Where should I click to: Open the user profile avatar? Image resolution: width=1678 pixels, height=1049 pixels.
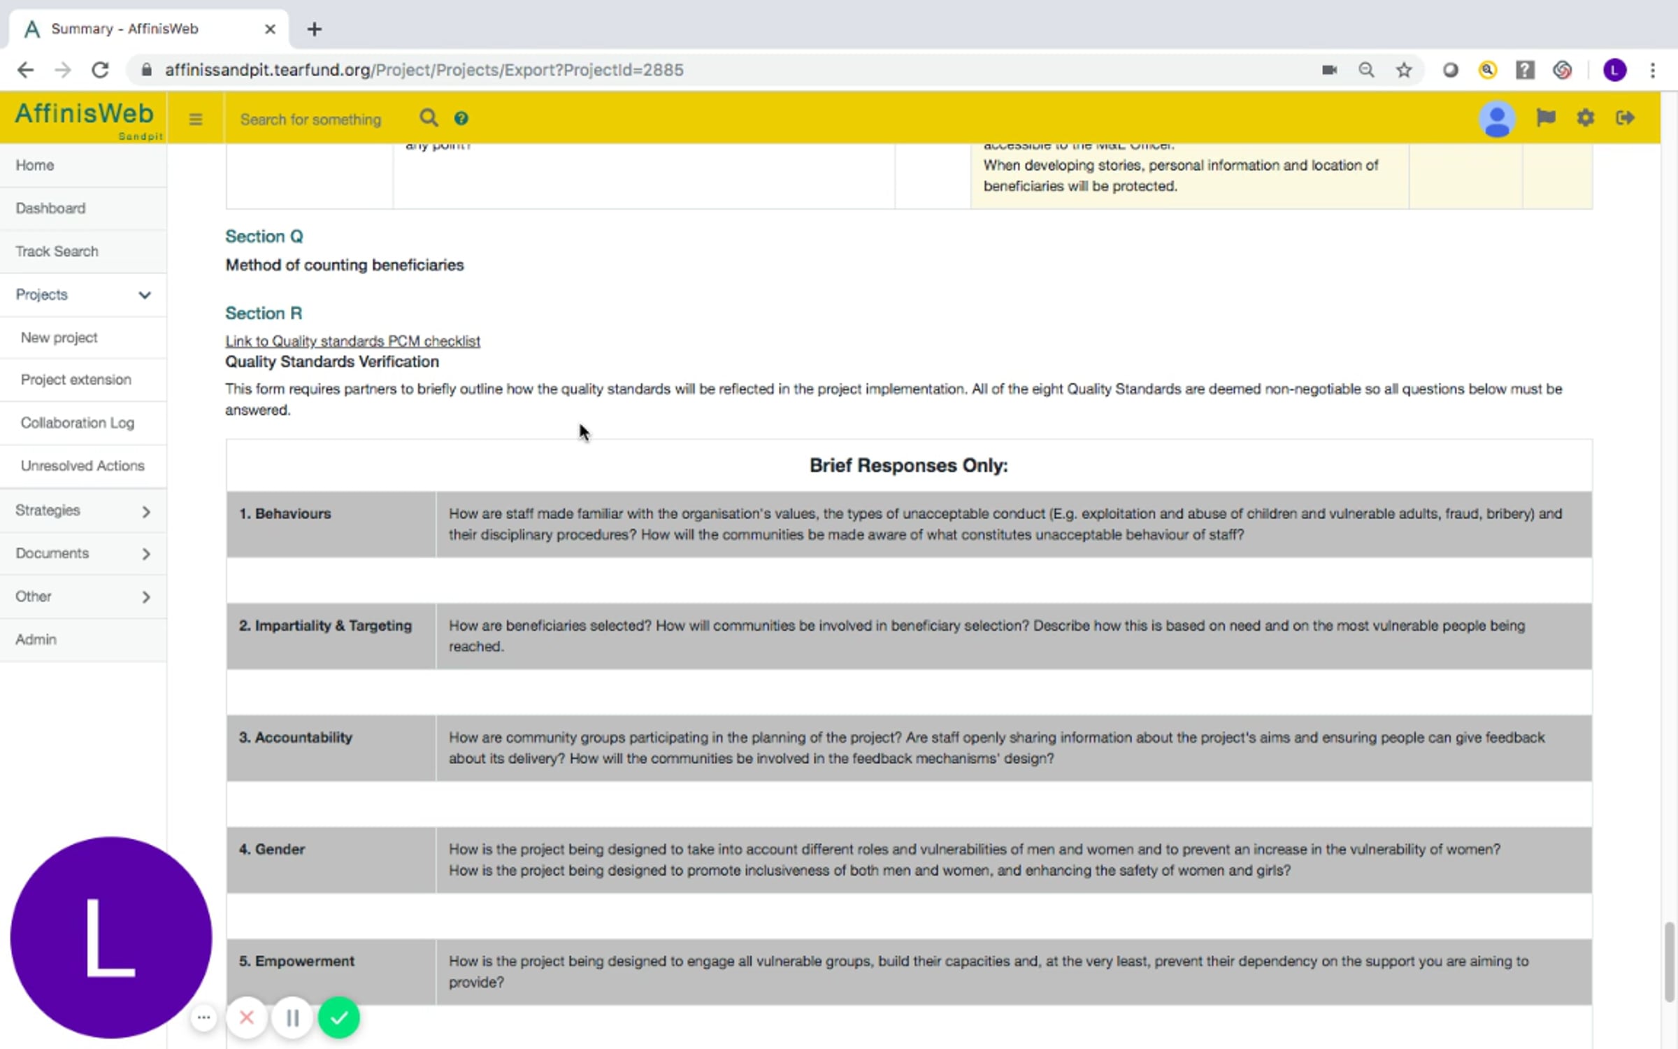(x=1497, y=119)
